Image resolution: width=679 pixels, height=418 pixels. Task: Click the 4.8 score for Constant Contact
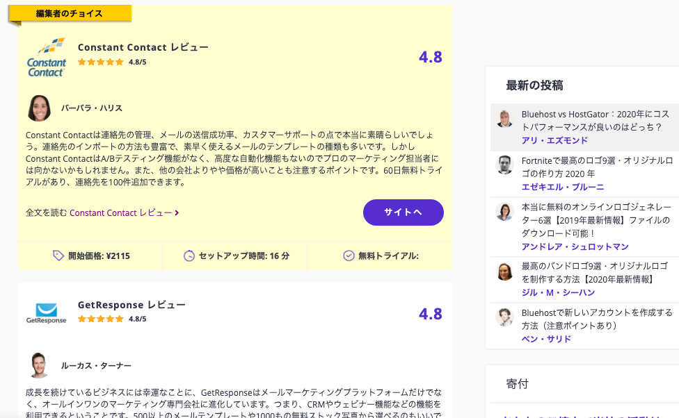(431, 57)
